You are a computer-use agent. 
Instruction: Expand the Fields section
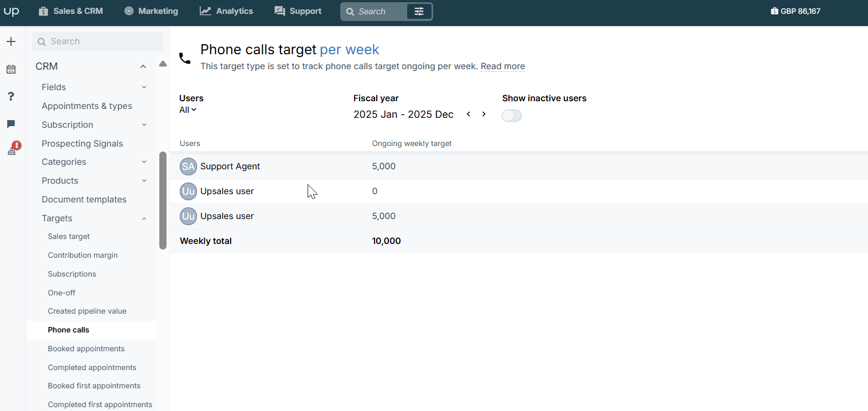144,87
